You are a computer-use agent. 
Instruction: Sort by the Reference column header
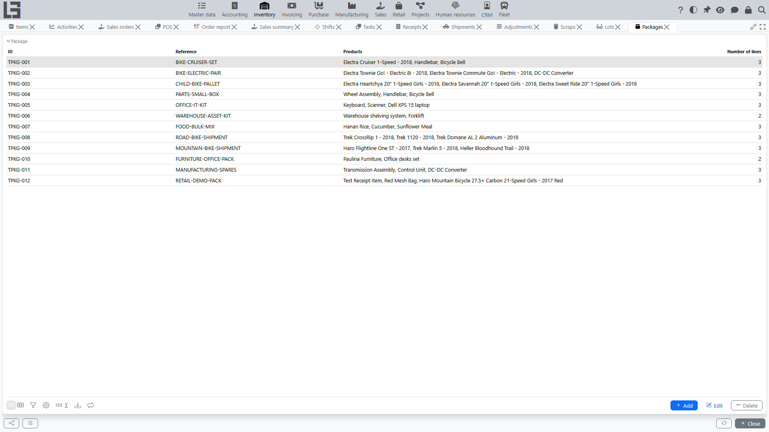click(x=186, y=52)
